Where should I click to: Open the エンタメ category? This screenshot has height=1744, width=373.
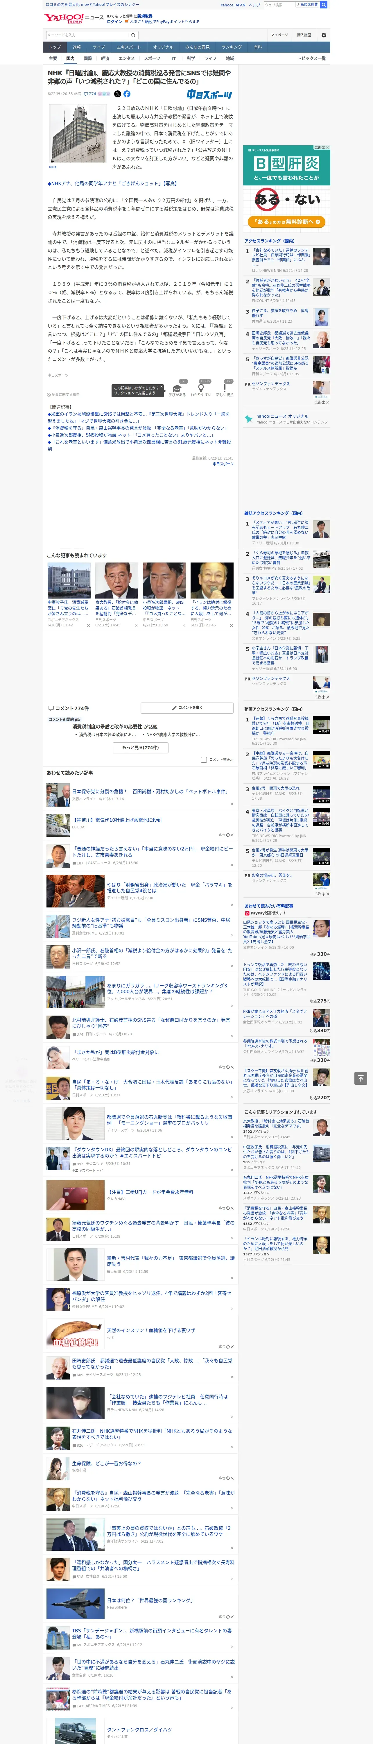point(127,58)
